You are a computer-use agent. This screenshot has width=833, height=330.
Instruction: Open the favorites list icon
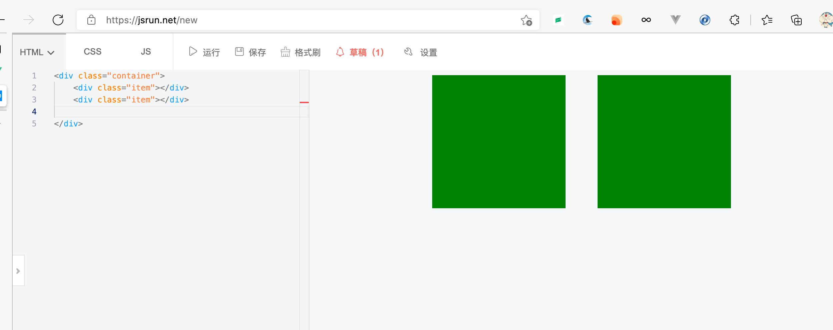[767, 20]
